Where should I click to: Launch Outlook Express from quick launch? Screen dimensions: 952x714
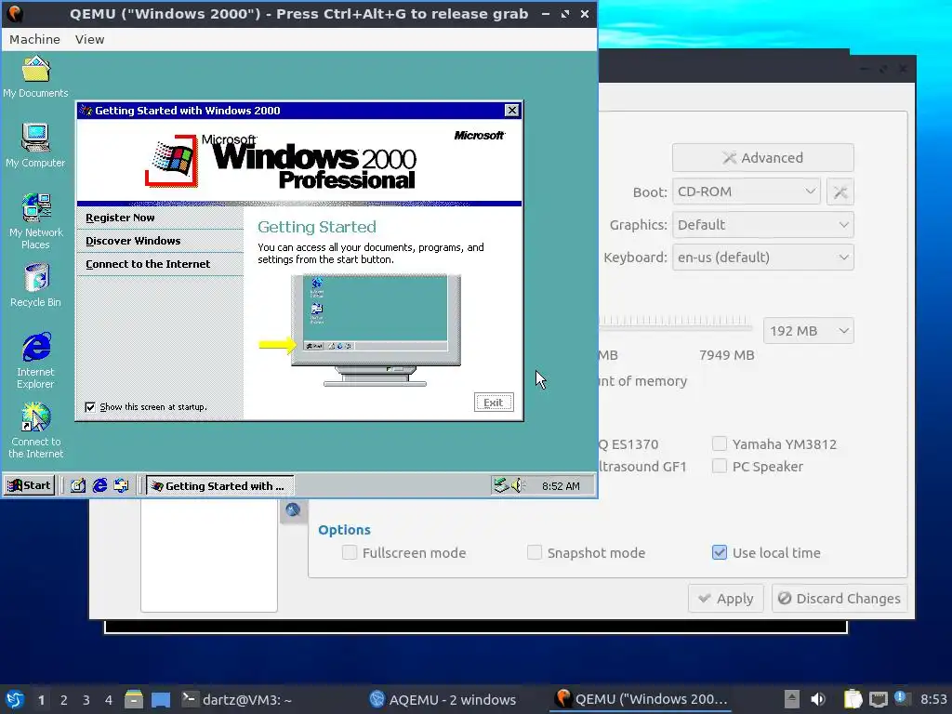[x=122, y=485]
